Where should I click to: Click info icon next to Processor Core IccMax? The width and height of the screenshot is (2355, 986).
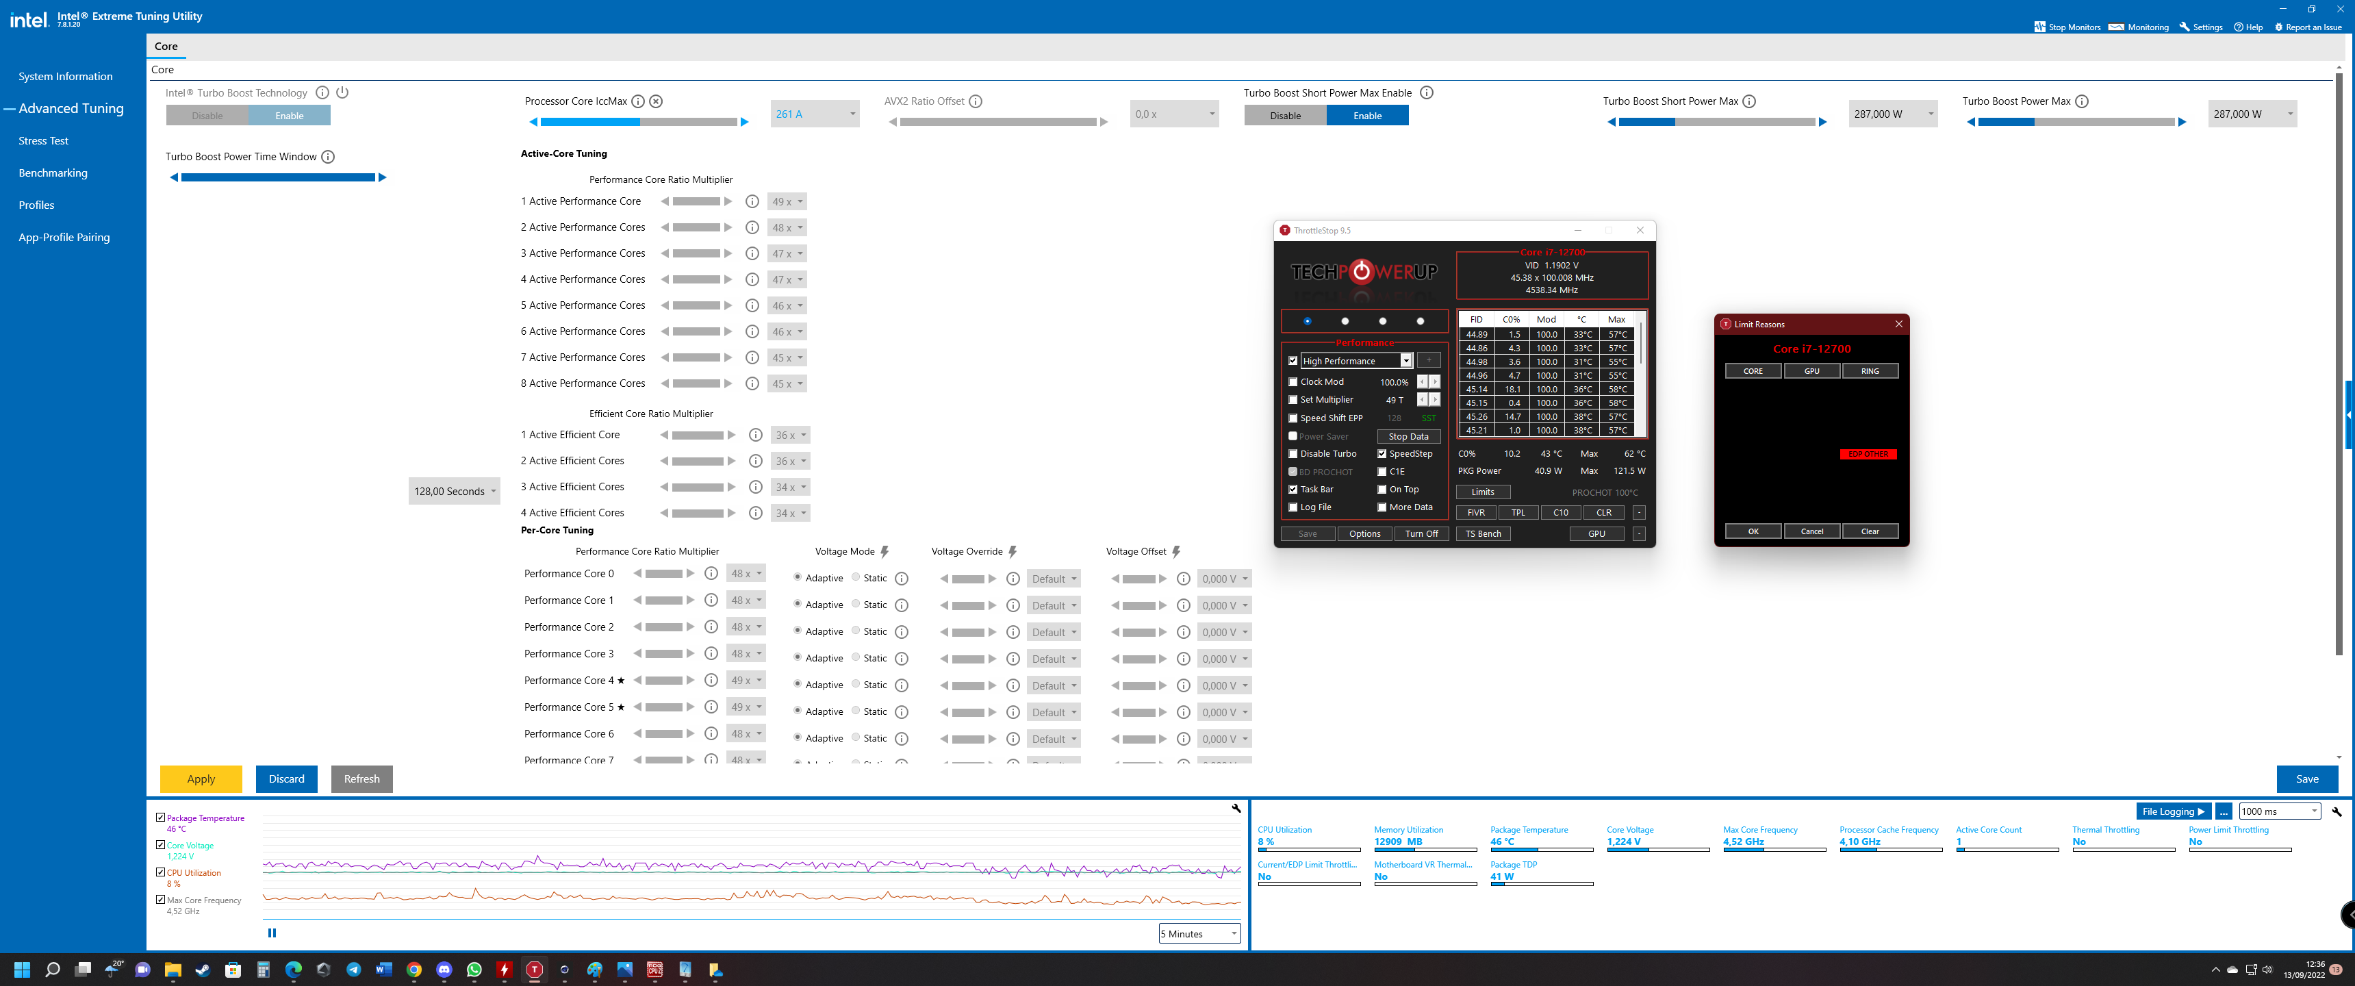point(638,101)
